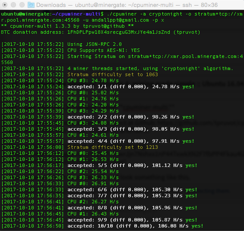The width and height of the screenshot is (244, 231).
Task: Click the Downloads folder icon in title bar
Action: (31, 5)
